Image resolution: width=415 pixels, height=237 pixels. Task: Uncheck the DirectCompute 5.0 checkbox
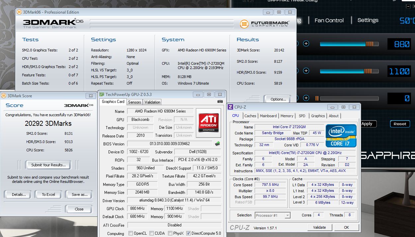[188, 233]
